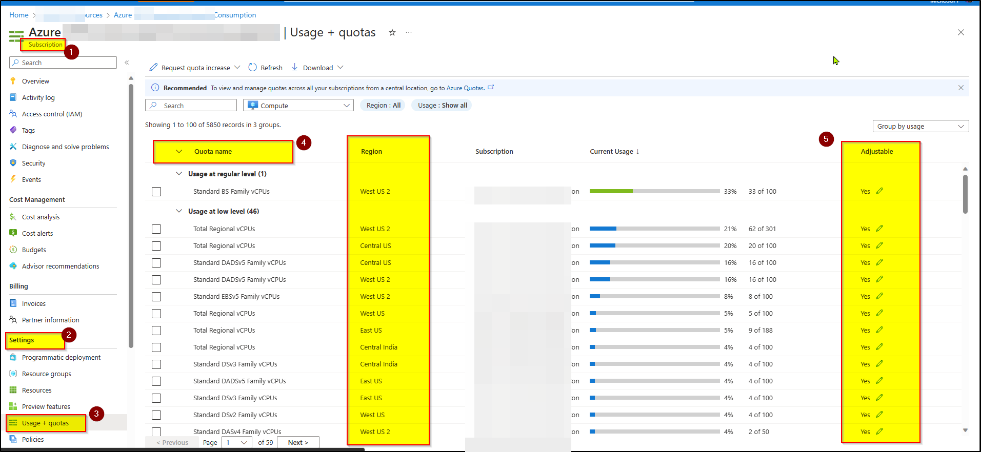Check Total Regional vCPUs Central India row
This screenshot has width=981, height=452.
click(156, 347)
